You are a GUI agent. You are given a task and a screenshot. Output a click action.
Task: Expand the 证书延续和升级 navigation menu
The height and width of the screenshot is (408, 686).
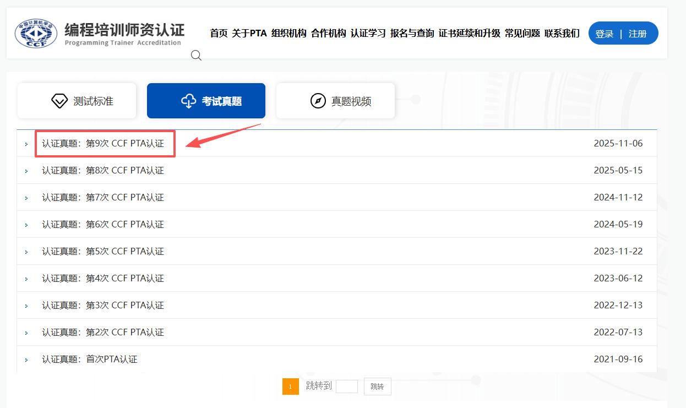[469, 34]
